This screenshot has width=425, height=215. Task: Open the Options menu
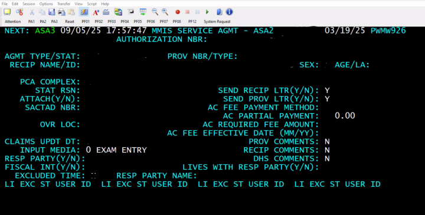click(46, 4)
